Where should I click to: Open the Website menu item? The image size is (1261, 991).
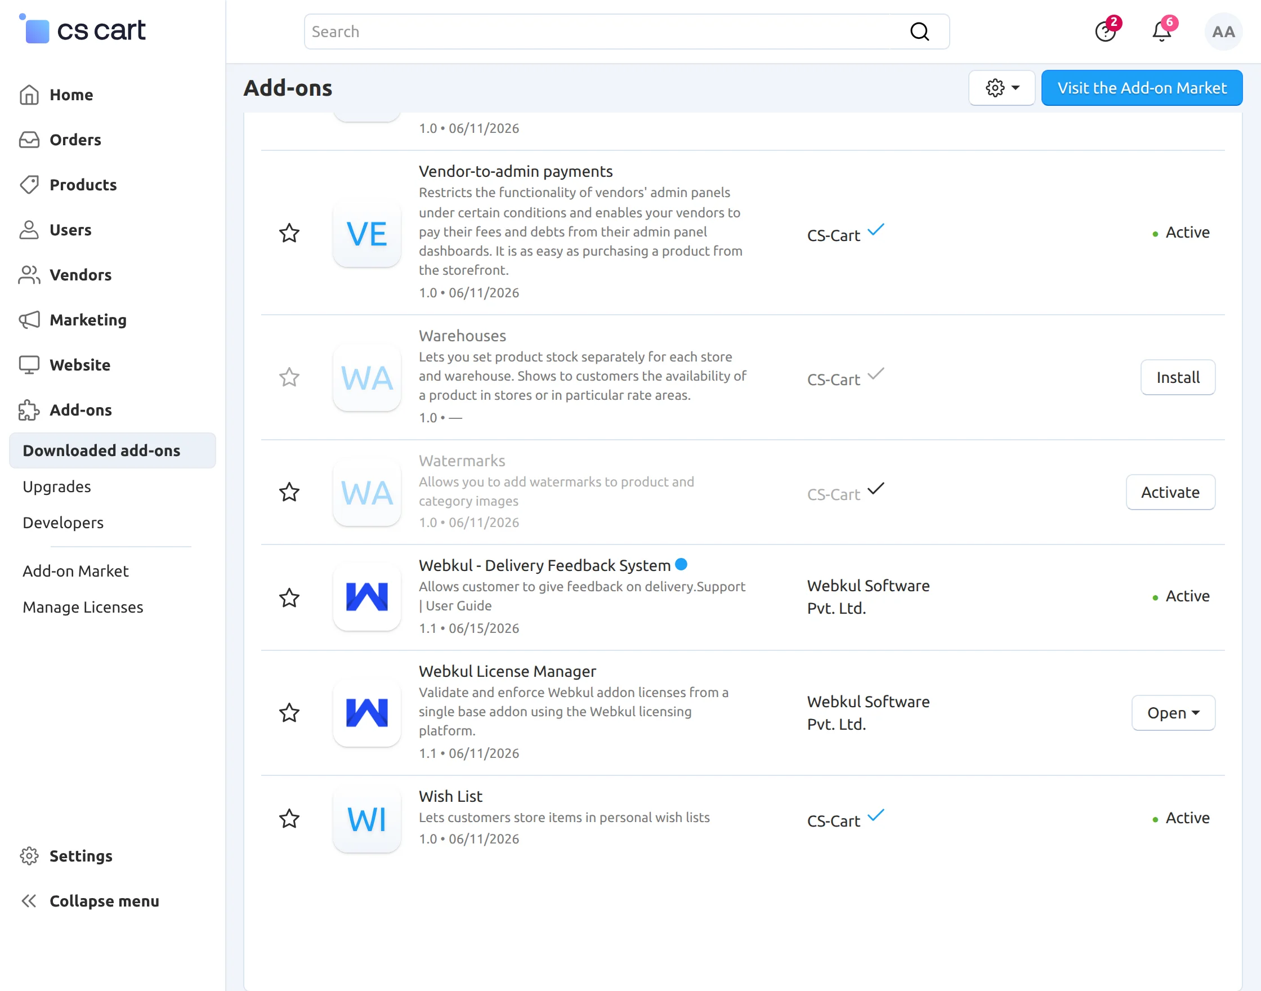pos(80,365)
